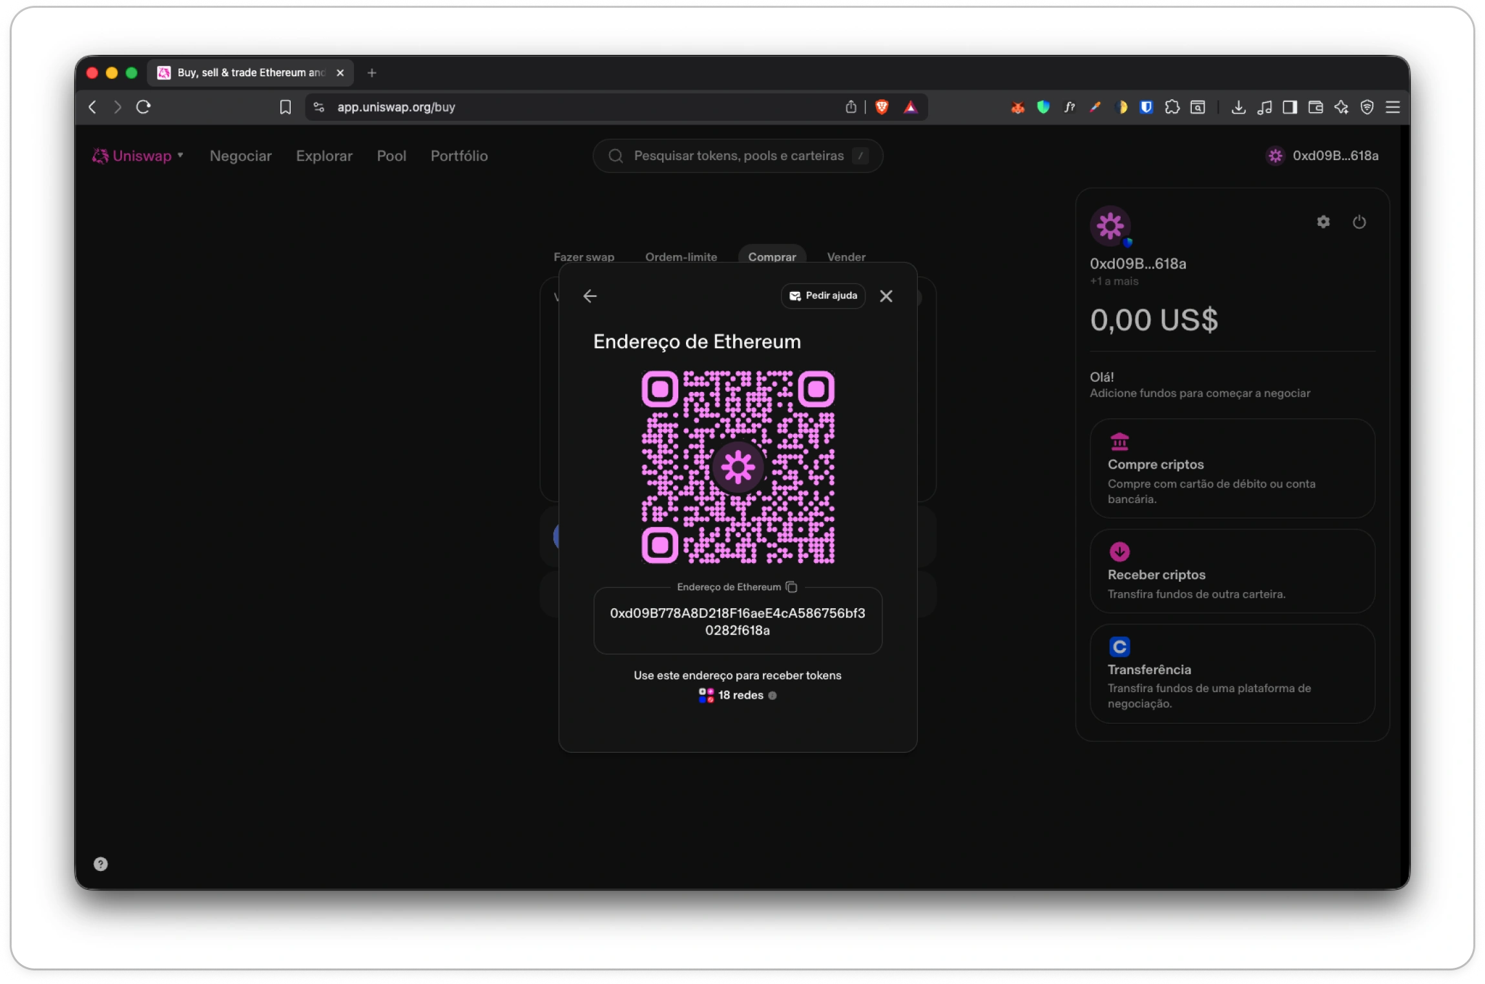Open site settings icon in address bar
Image resolution: width=1485 pixels, height=984 pixels.
318,107
